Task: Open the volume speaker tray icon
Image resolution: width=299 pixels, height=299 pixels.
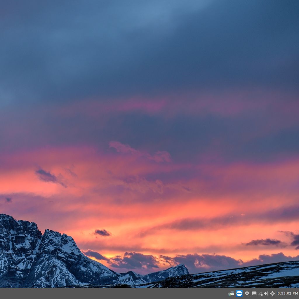Action: [x=266, y=293]
